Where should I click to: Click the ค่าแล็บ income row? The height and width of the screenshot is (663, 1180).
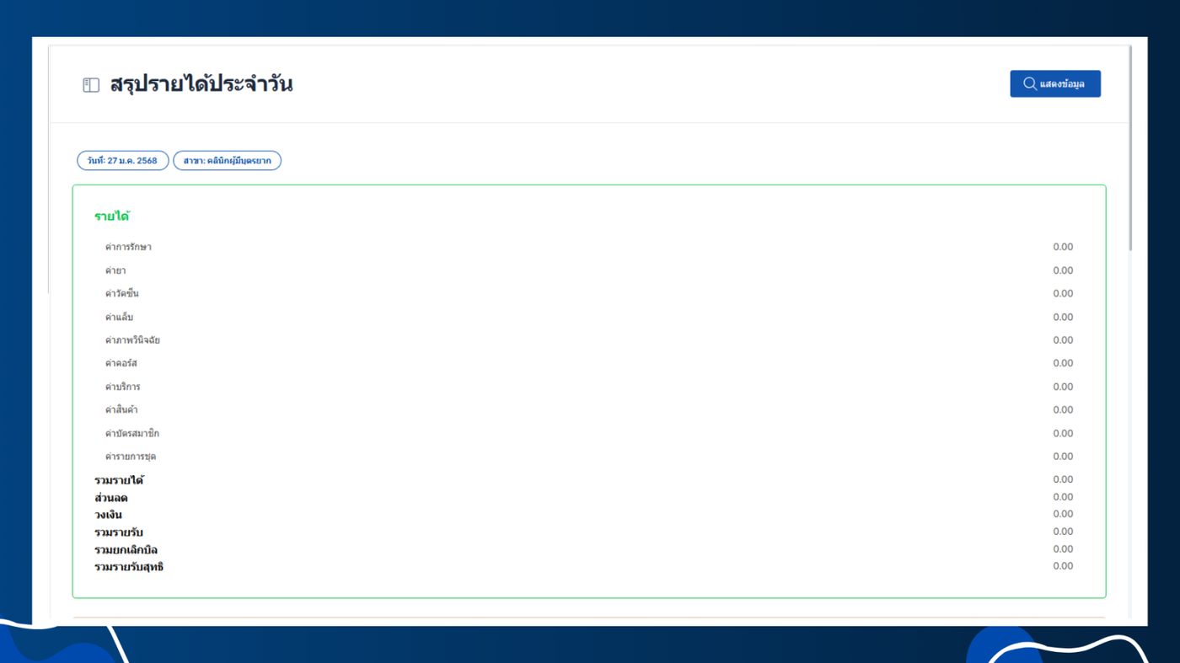[588, 318]
